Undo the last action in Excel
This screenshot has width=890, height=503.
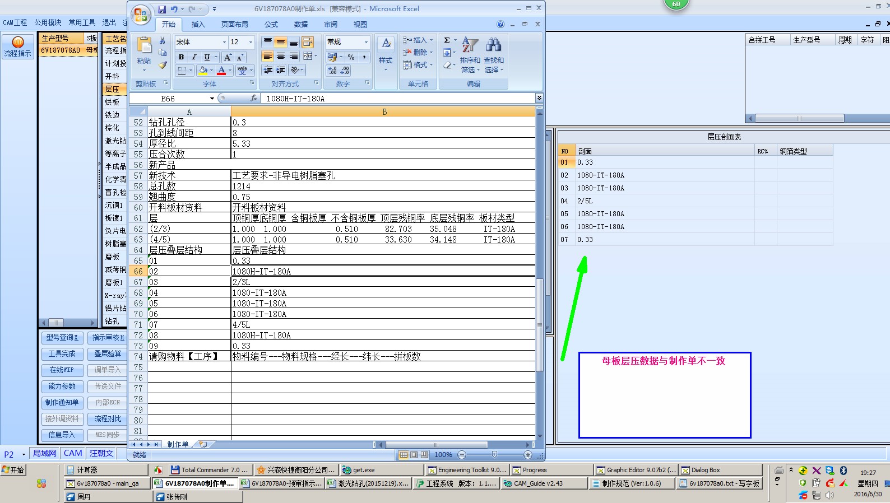[174, 9]
